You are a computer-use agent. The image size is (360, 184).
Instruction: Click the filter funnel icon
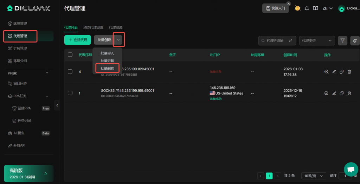(x=342, y=41)
